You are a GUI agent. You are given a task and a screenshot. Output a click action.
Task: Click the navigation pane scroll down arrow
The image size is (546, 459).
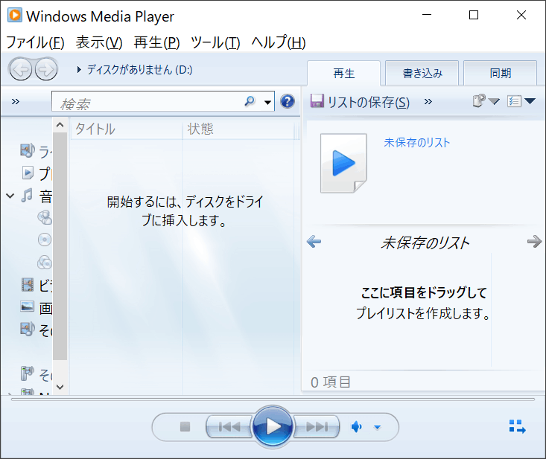pos(60,387)
